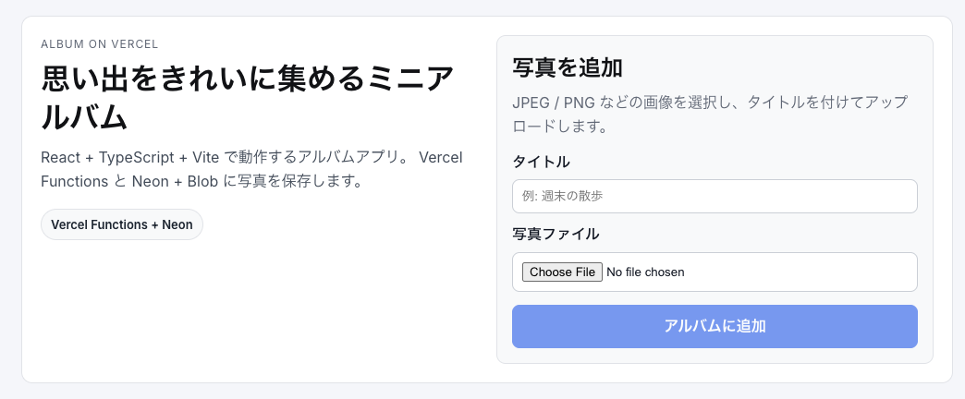Submit with the アルバムに追加 button
This screenshot has height=399, width=965.
pos(714,326)
